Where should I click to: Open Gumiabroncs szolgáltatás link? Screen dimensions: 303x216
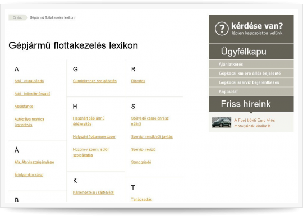pos(94,81)
